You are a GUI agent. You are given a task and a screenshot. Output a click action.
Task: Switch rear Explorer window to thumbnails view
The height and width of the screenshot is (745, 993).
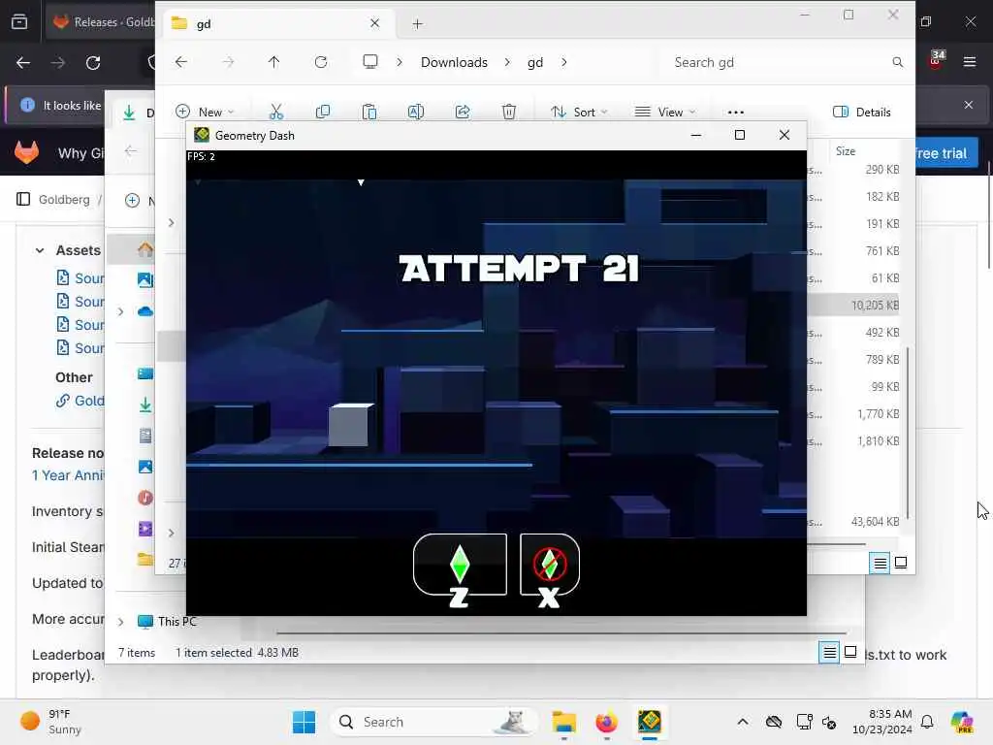(x=850, y=652)
